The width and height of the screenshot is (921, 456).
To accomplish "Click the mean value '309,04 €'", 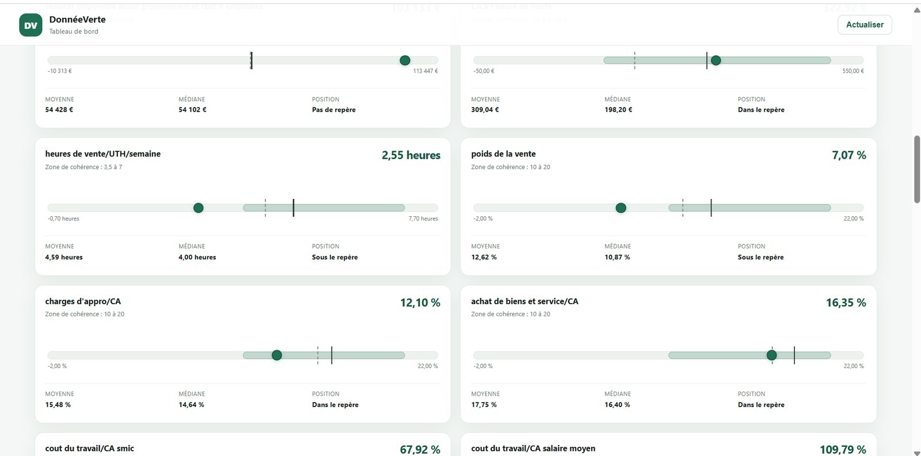I will click(485, 110).
